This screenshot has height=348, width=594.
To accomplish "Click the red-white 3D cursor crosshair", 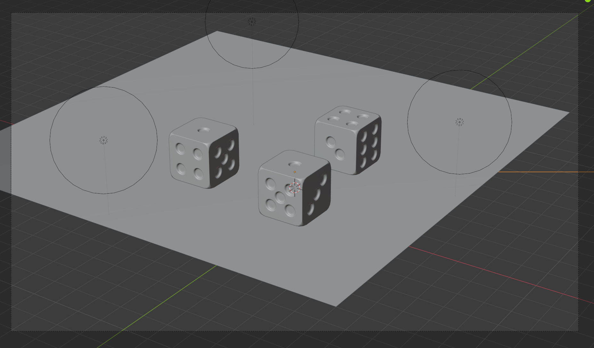I will click(295, 188).
